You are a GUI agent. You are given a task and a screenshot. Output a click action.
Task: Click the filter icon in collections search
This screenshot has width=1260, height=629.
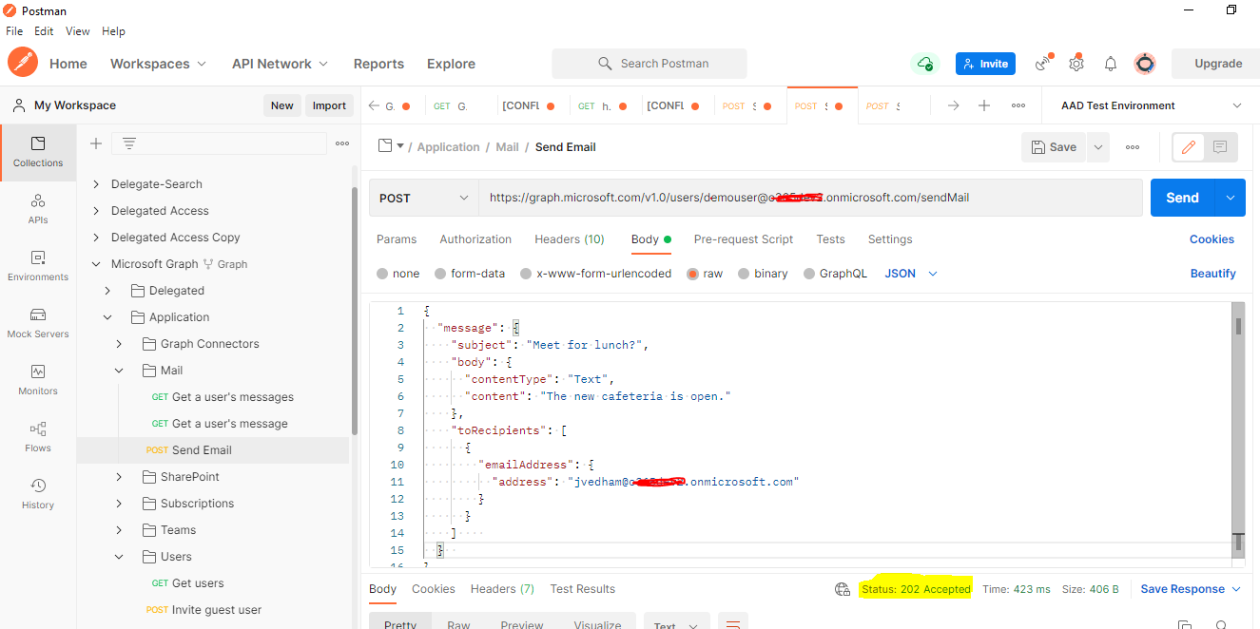tap(129, 143)
